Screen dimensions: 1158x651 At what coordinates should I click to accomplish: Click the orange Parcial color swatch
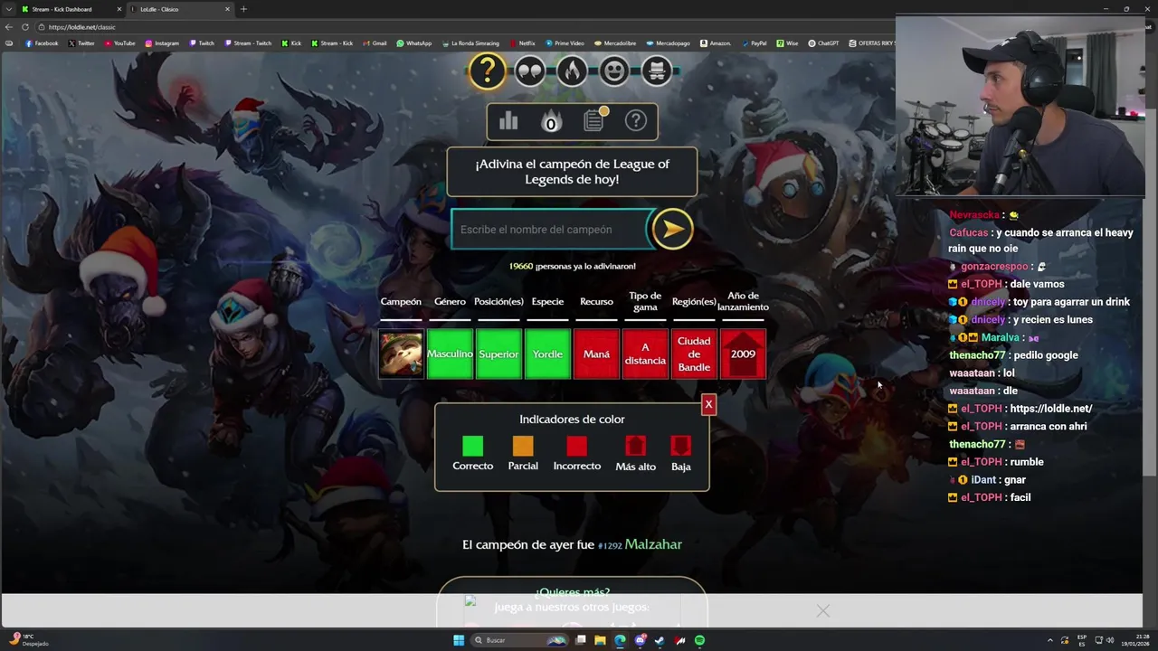click(523, 446)
